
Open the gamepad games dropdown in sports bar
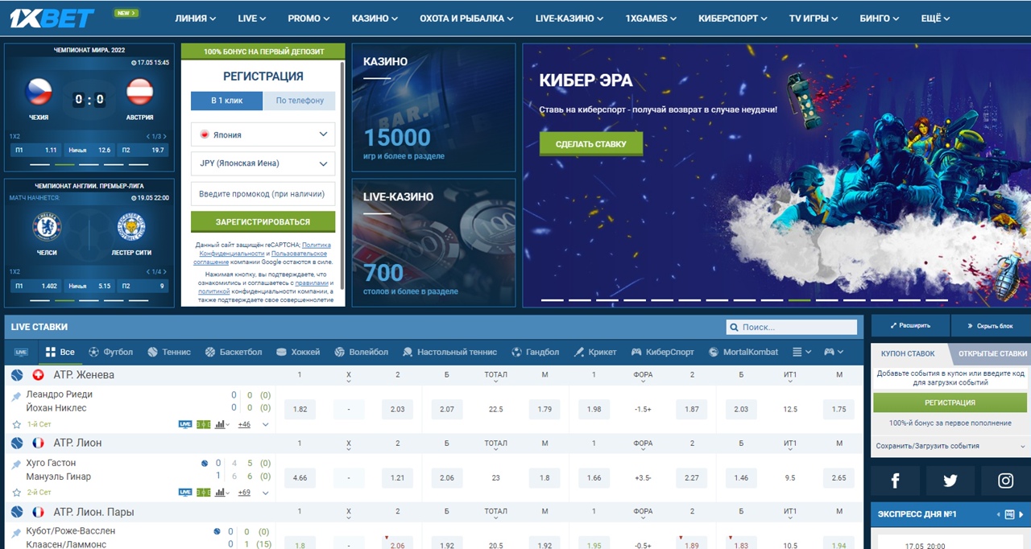(x=833, y=352)
